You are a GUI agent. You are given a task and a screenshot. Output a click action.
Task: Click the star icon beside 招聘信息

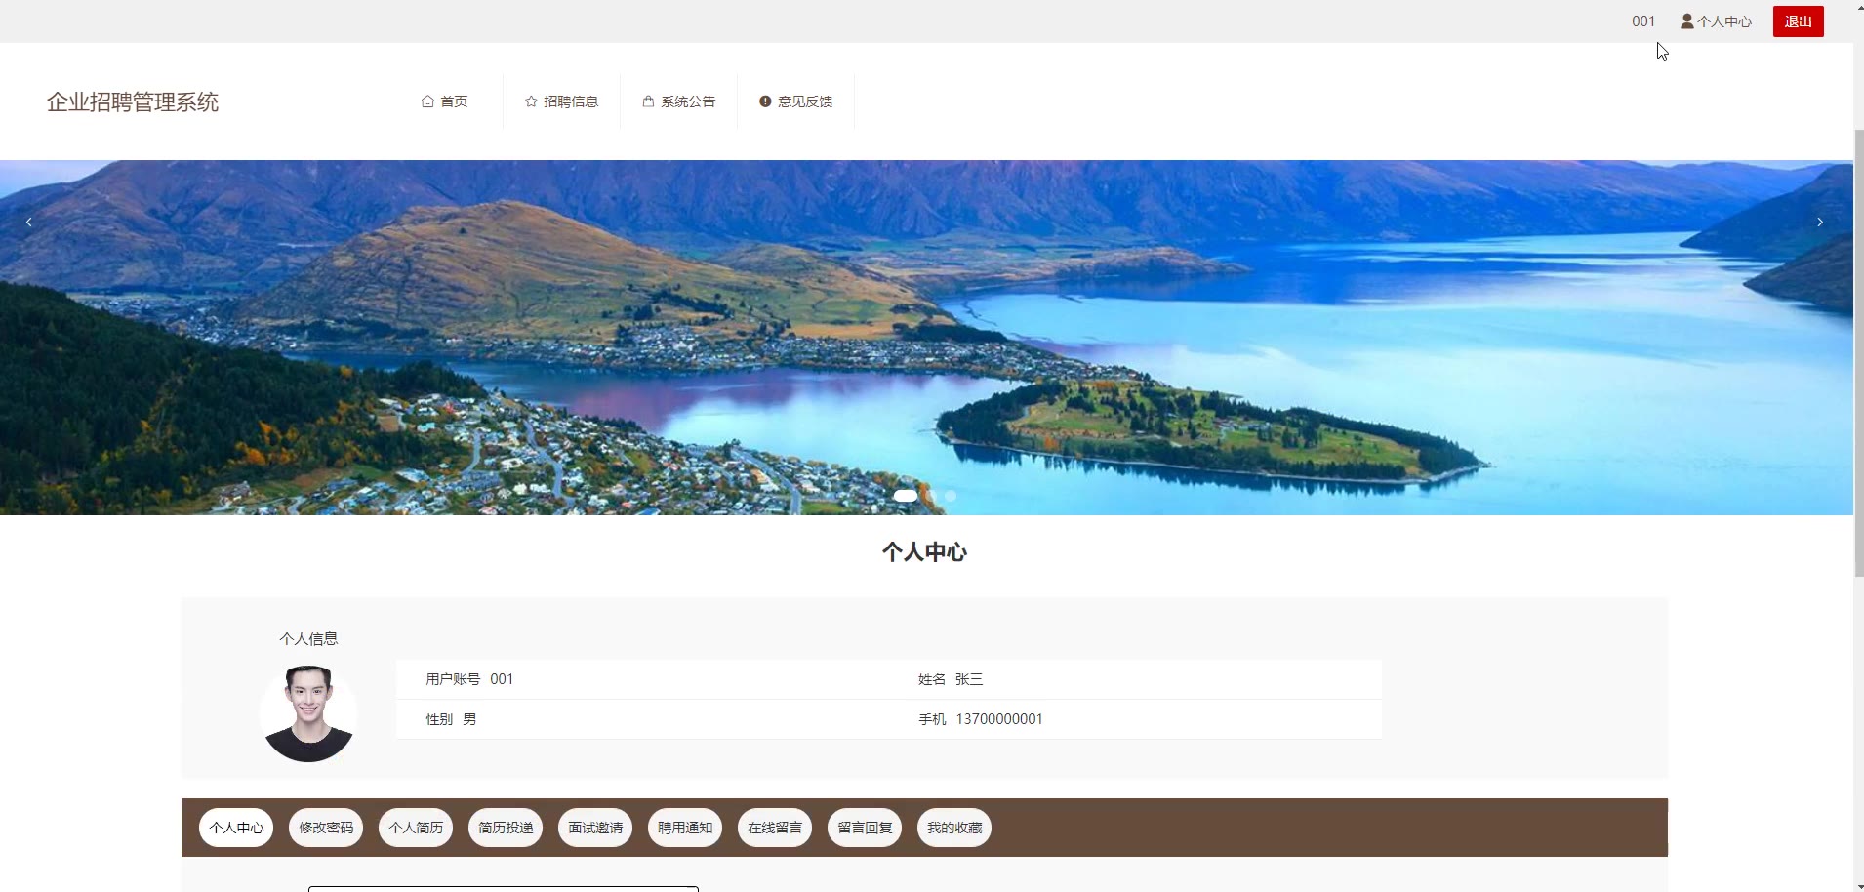point(531,101)
